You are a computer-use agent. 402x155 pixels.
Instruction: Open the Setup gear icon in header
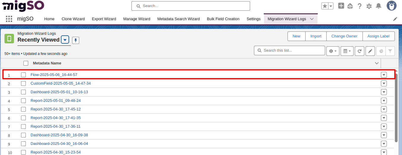click(369, 6)
